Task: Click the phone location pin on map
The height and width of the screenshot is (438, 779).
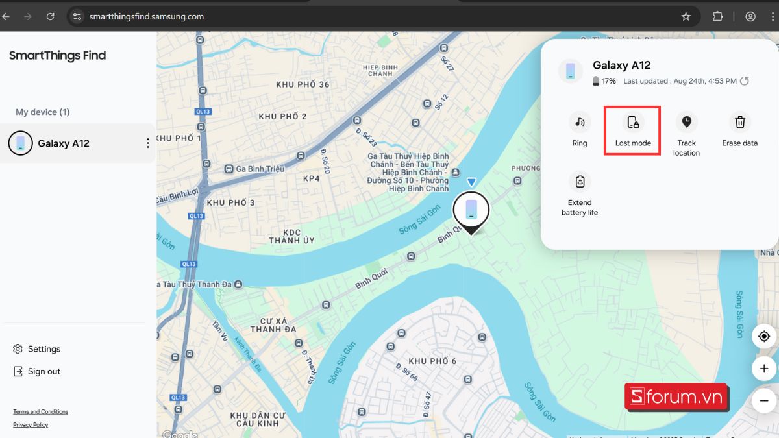Action: click(471, 212)
